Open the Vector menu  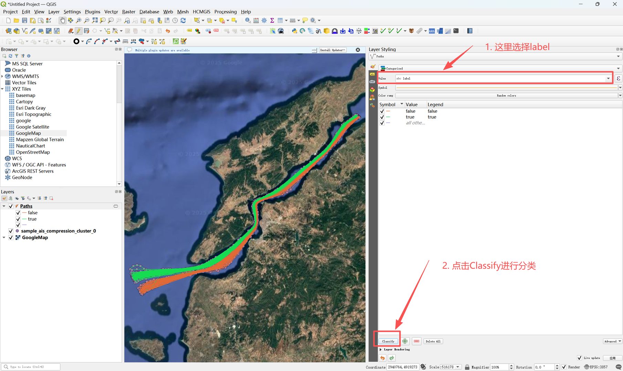[x=111, y=12]
